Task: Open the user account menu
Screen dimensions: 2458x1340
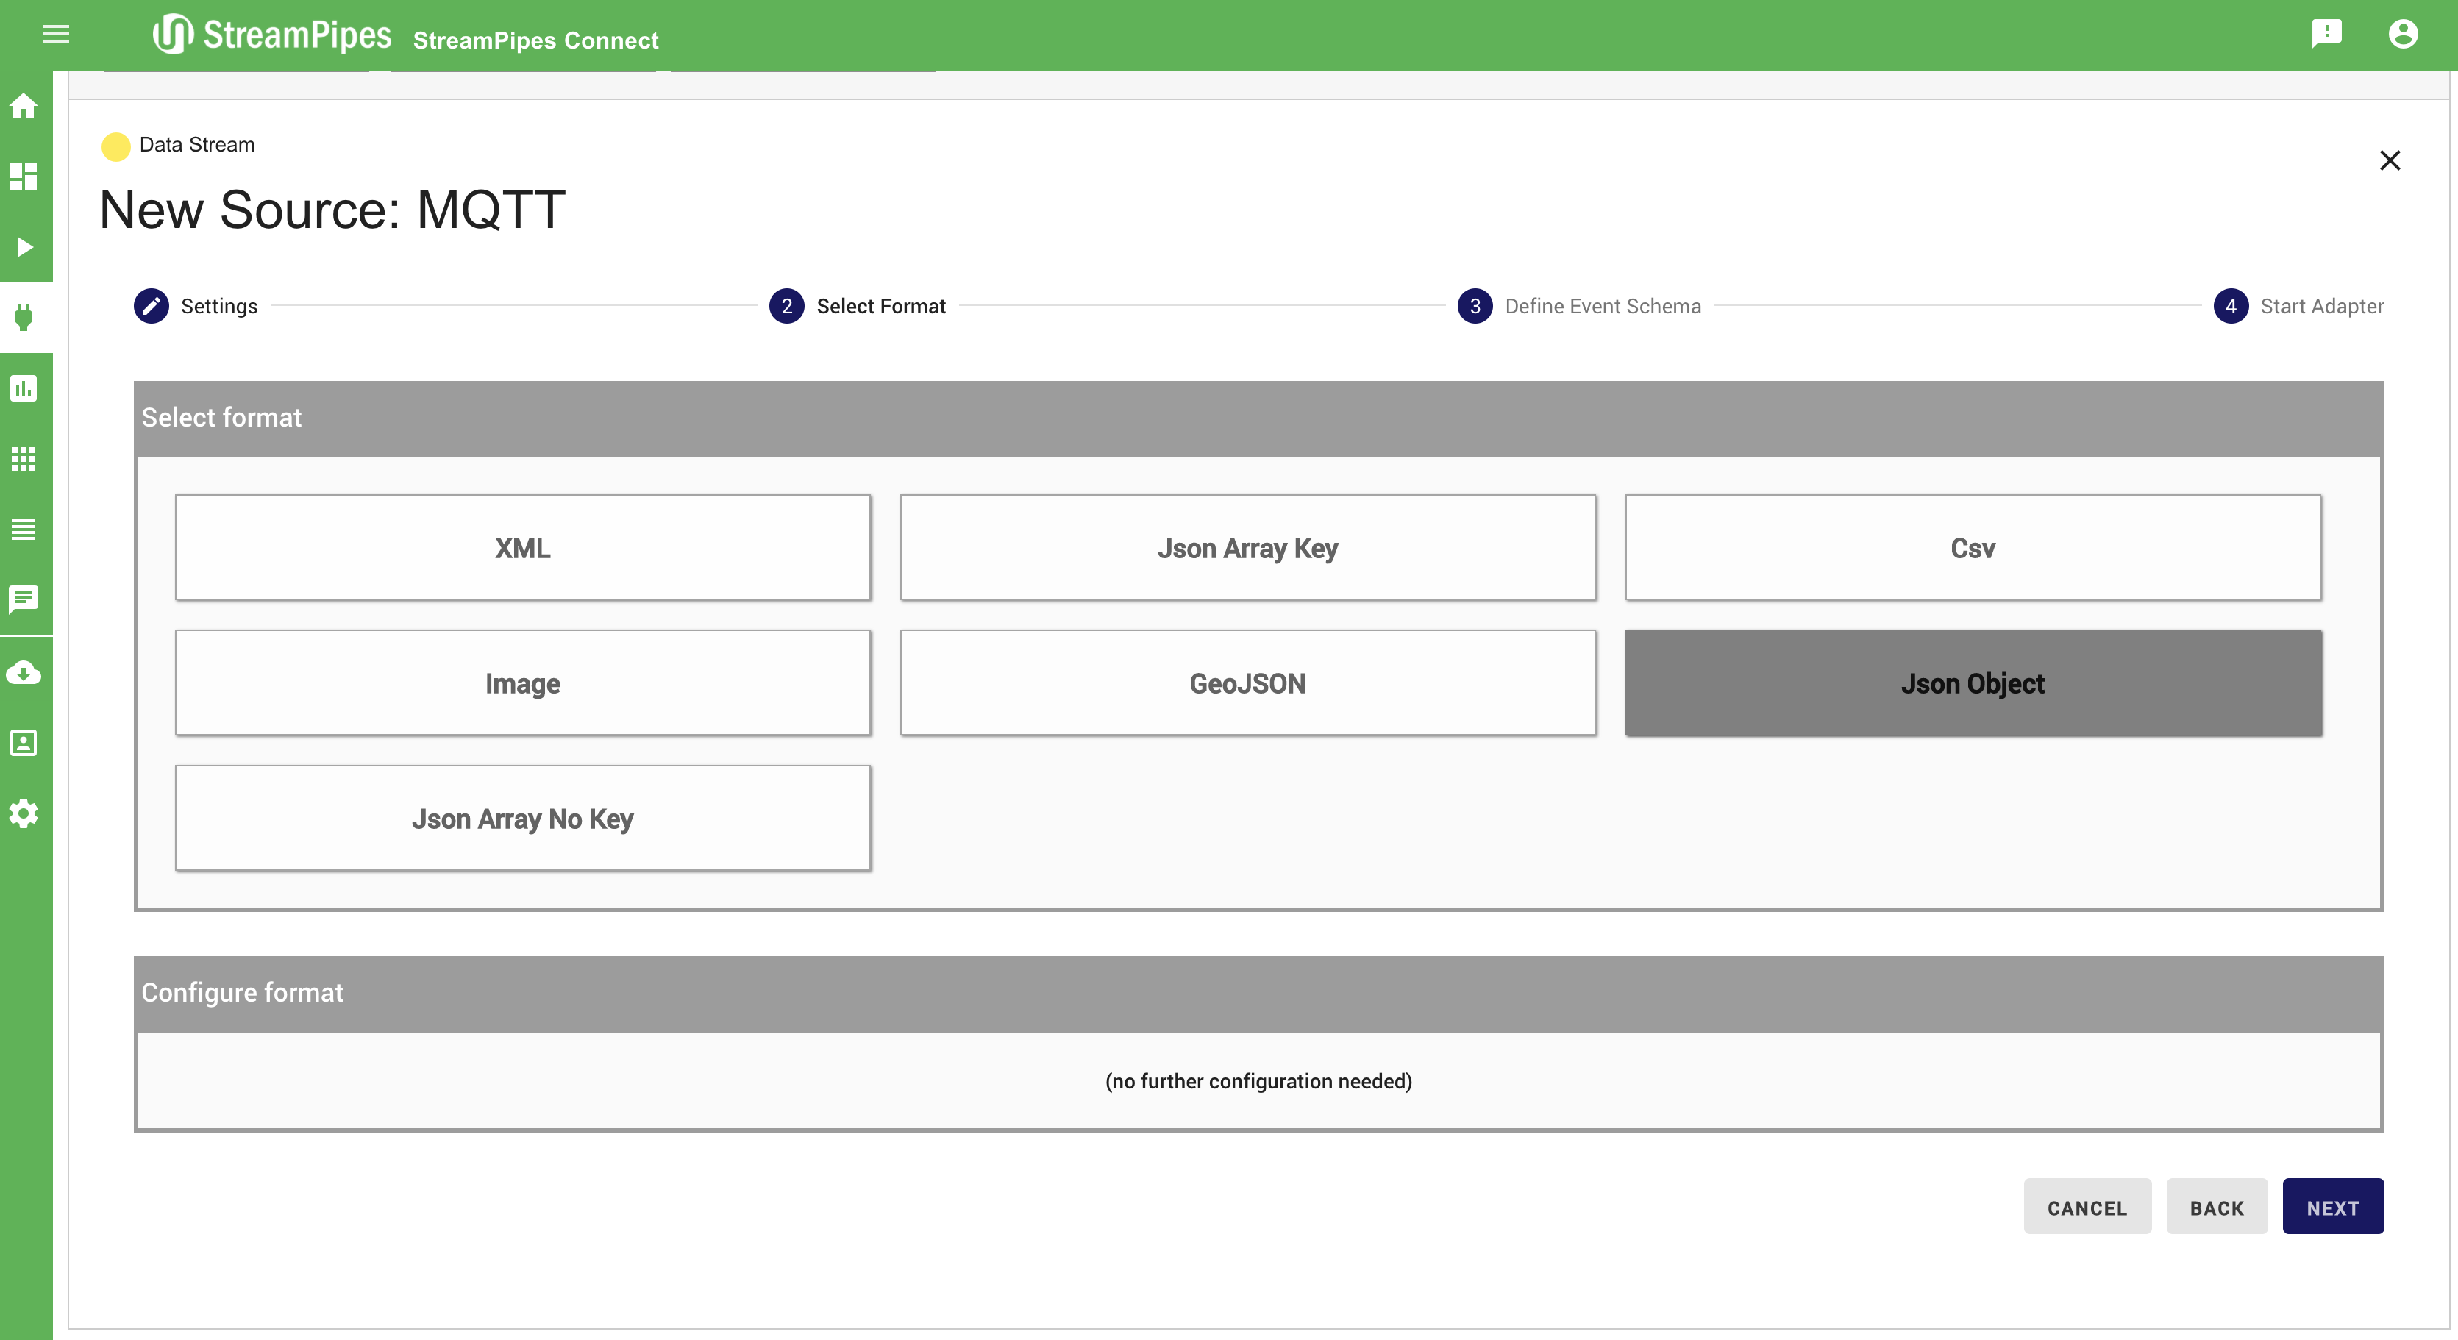Action: [x=2403, y=35]
